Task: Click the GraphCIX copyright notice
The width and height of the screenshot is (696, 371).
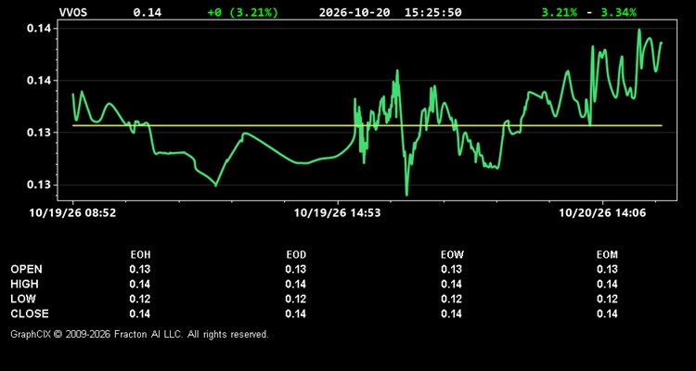Action: [139, 334]
